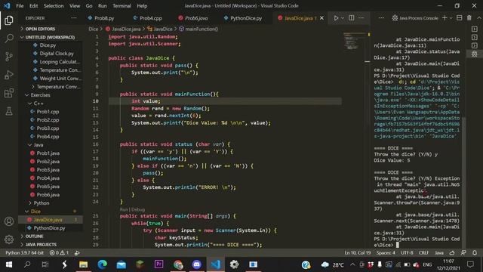
Task: Open the Run and Debug view
Action: coord(9,75)
